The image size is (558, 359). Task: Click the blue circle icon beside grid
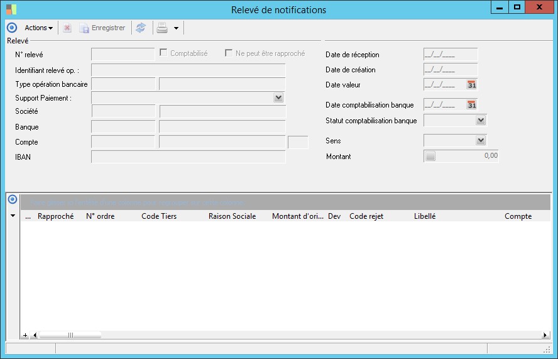(x=13, y=199)
